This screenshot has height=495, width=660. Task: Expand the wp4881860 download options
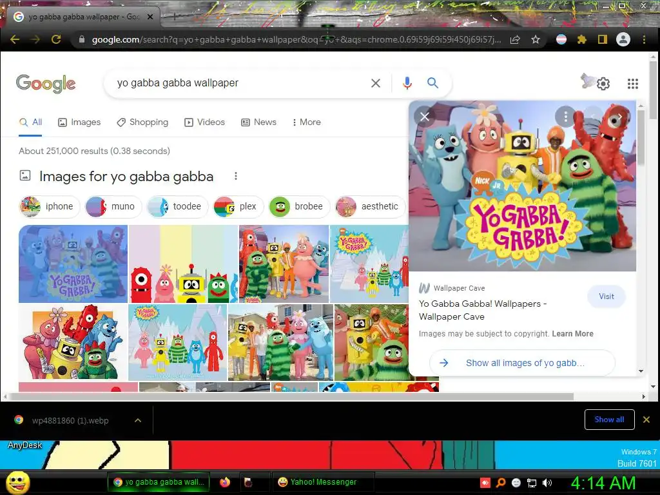tap(138, 420)
